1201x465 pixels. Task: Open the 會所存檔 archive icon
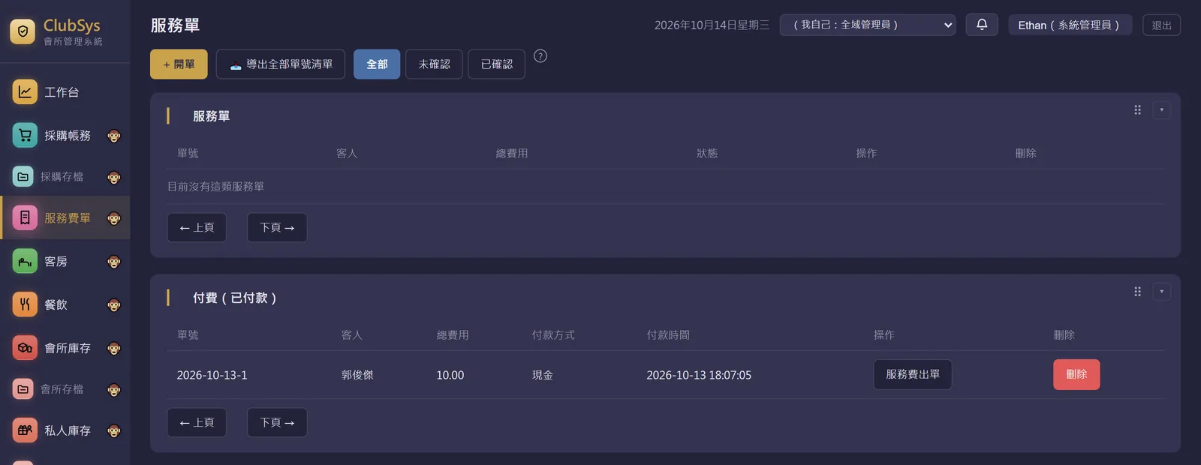(23, 389)
